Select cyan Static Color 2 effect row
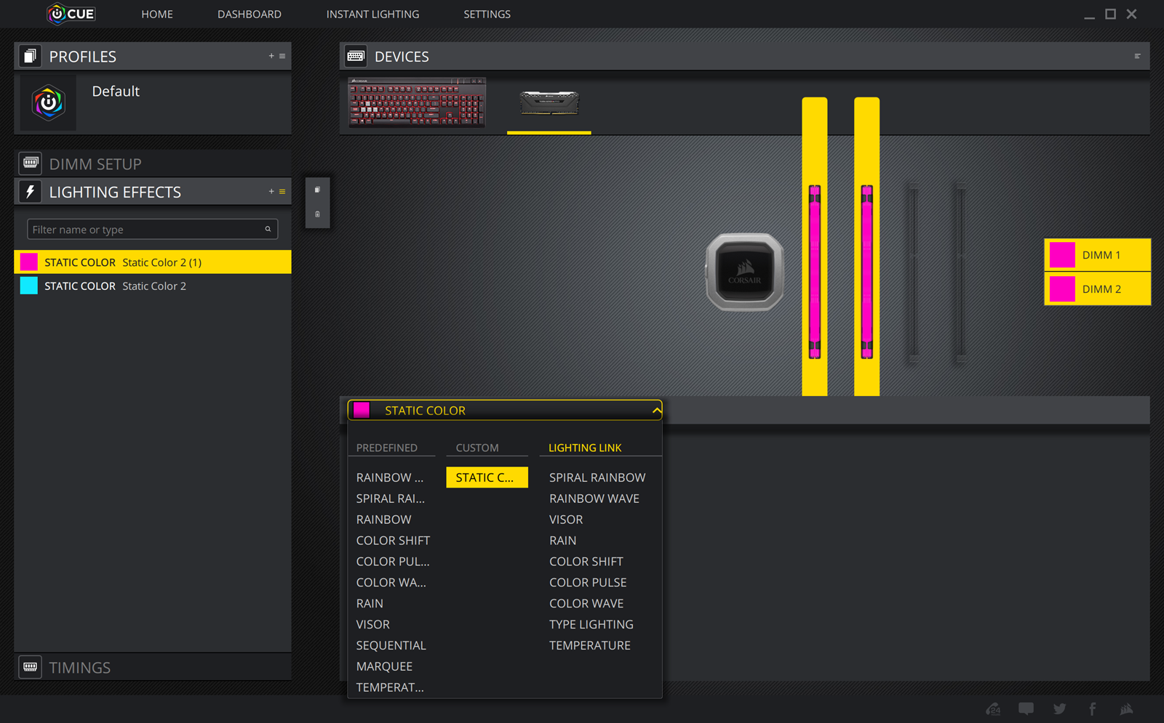 [153, 286]
